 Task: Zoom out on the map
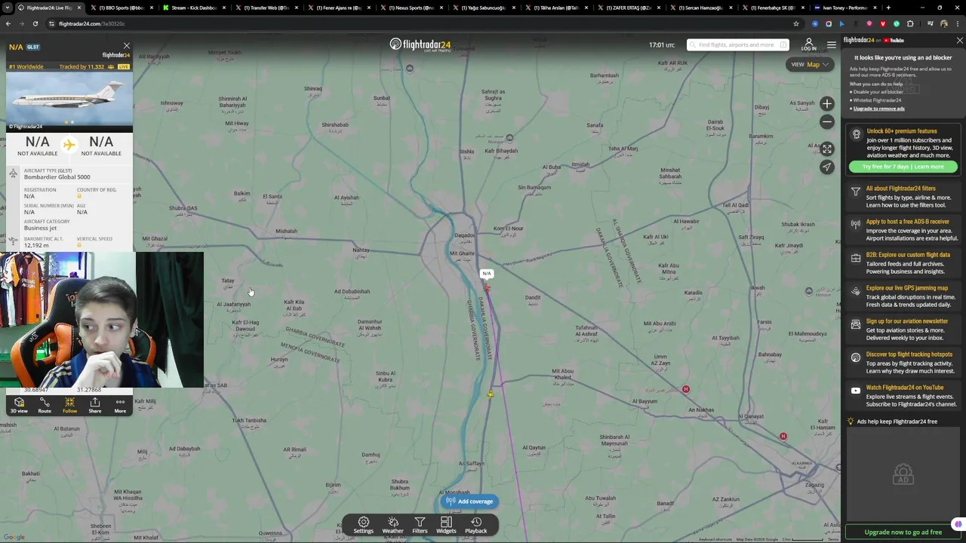pyautogui.click(x=827, y=121)
